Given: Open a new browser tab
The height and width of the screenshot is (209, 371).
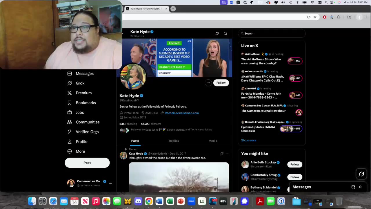Looking at the screenshot, I should (173, 9).
